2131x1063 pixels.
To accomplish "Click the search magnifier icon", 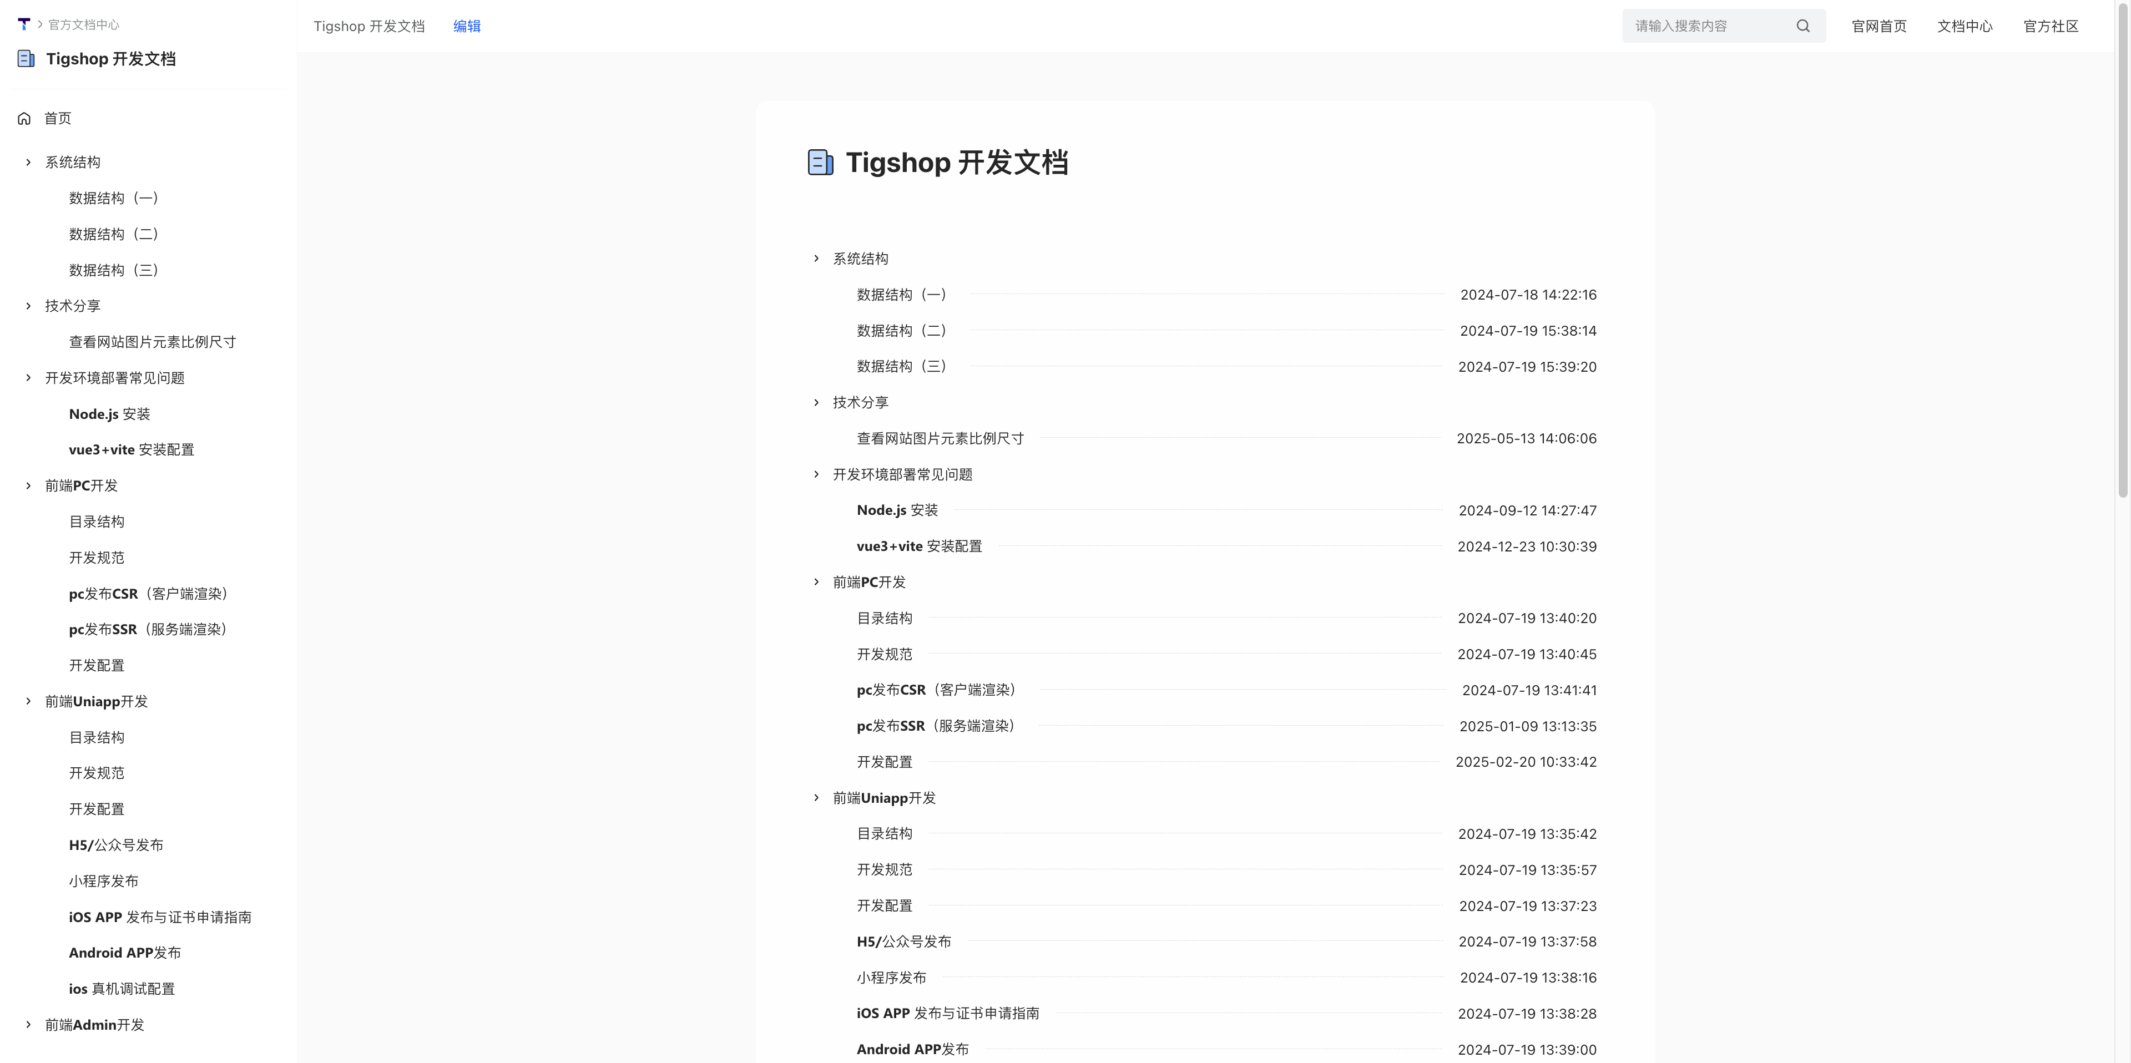I will coord(1802,26).
